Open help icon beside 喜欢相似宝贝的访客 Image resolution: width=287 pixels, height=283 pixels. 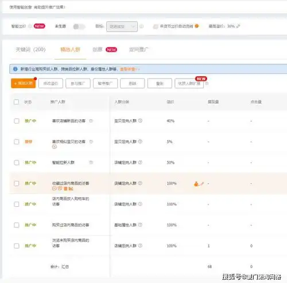[91, 141]
